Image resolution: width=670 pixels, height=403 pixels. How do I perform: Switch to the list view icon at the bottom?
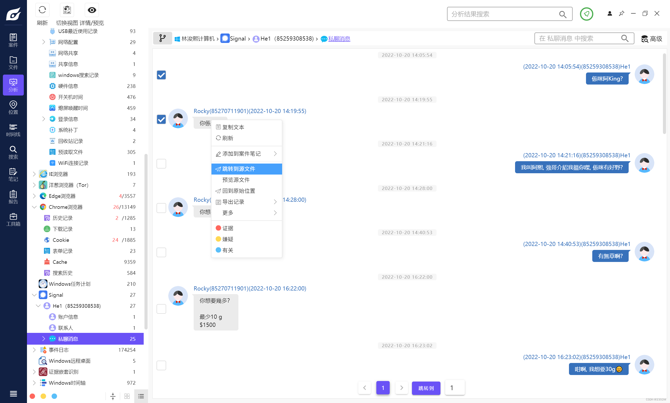point(141,396)
